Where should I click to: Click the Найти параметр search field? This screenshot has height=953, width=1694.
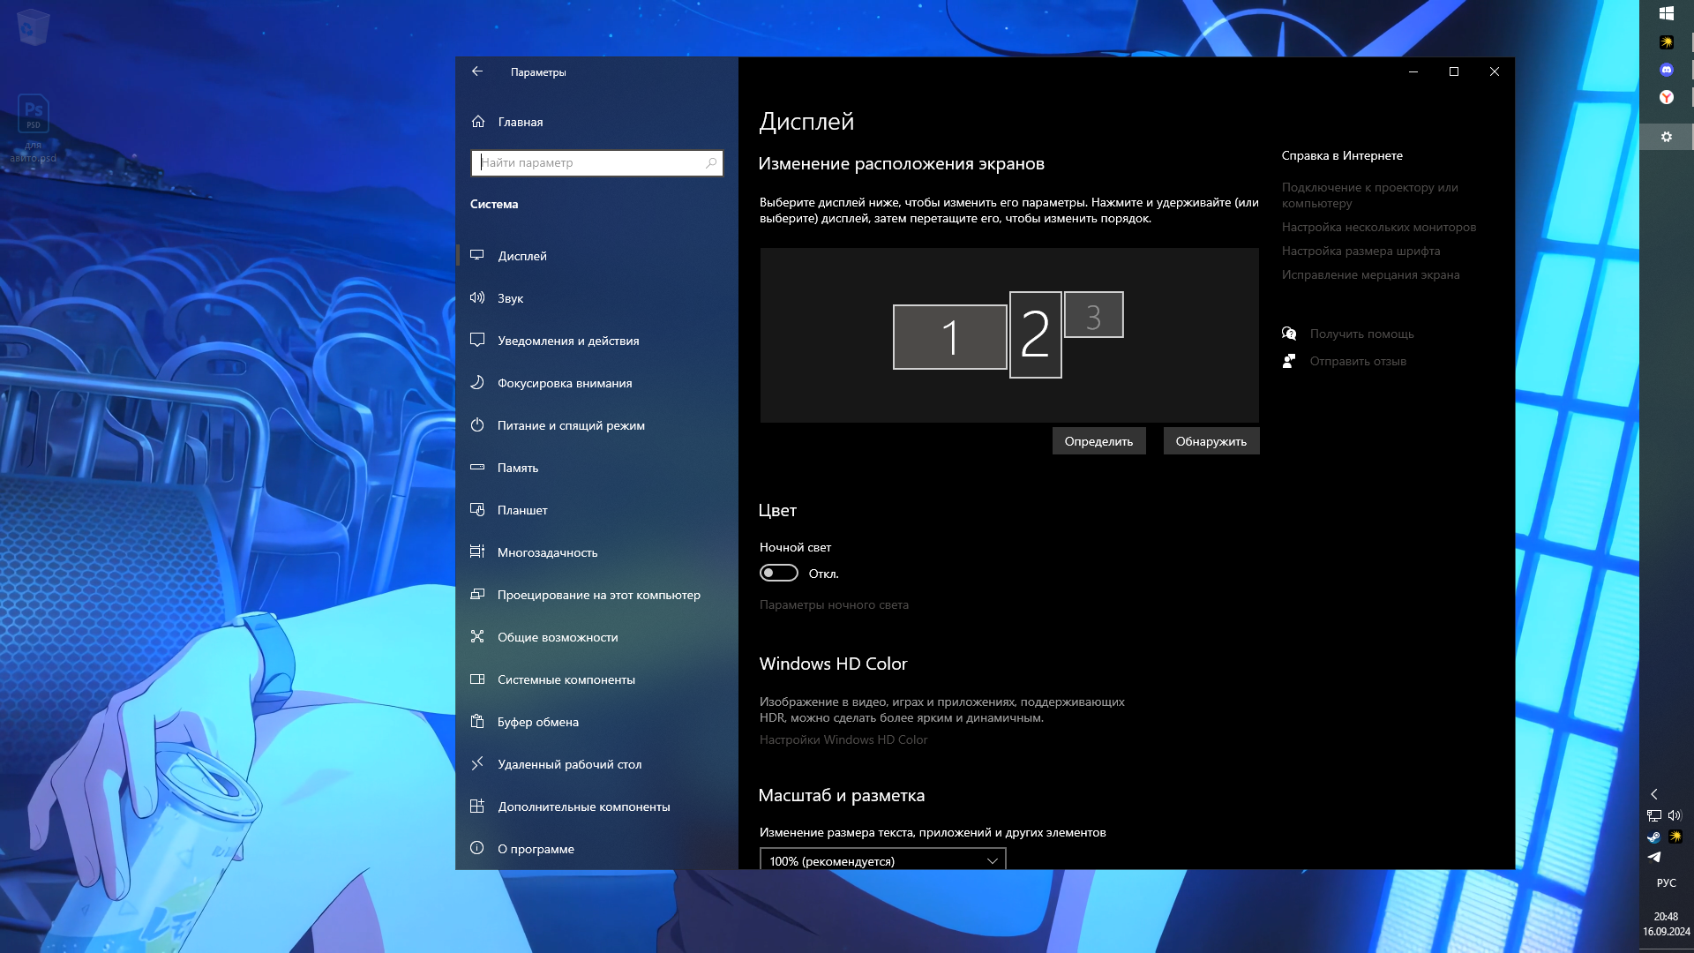click(597, 162)
